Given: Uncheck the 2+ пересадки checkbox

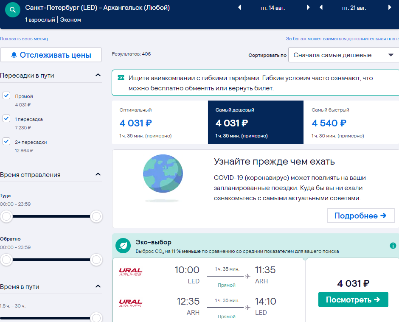Looking at the screenshot, I should tap(6, 141).
